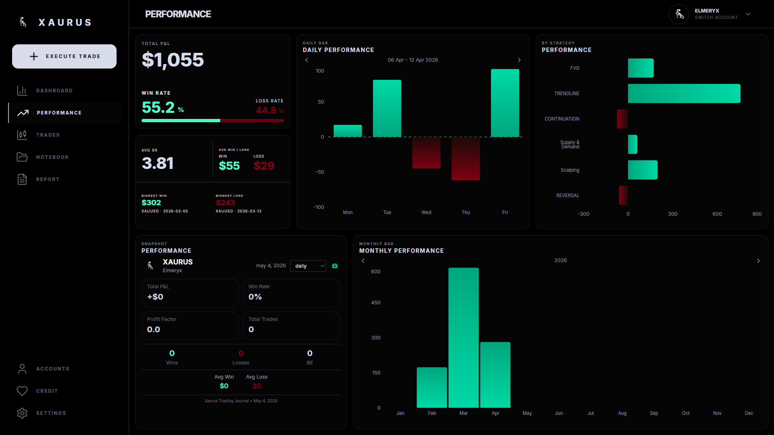774x435 pixels.
Task: Click the win/loss rate progress bar
Action: 213,121
